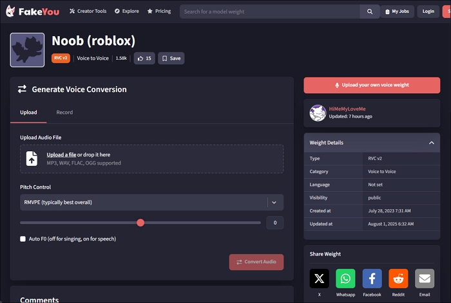Open the Pitch Control RMVPE dropdown
Image resolution: width=451 pixels, height=303 pixels.
tap(151, 202)
